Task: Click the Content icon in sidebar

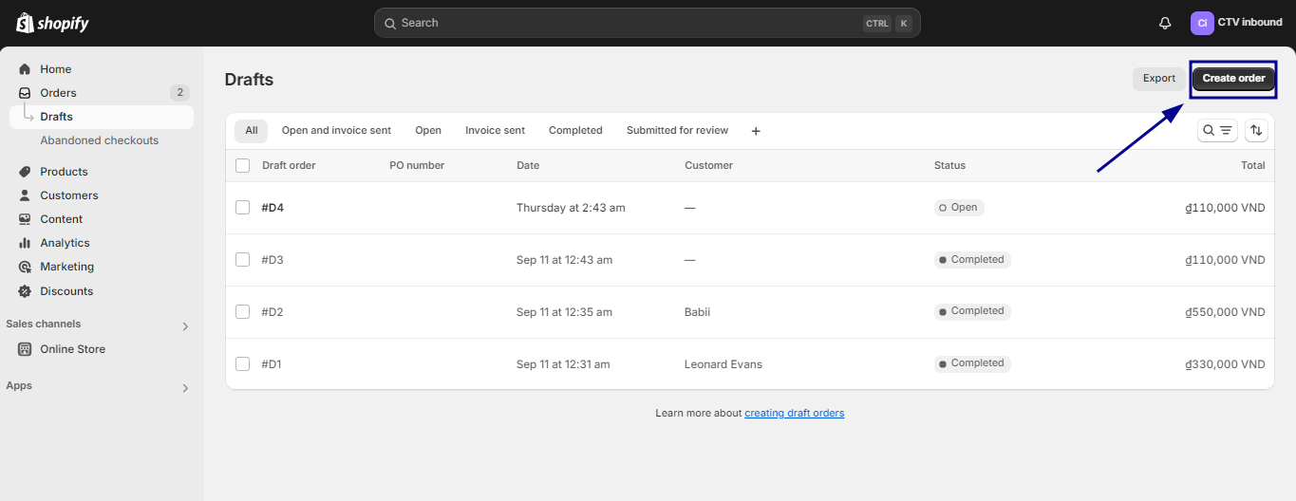Action: pos(25,219)
